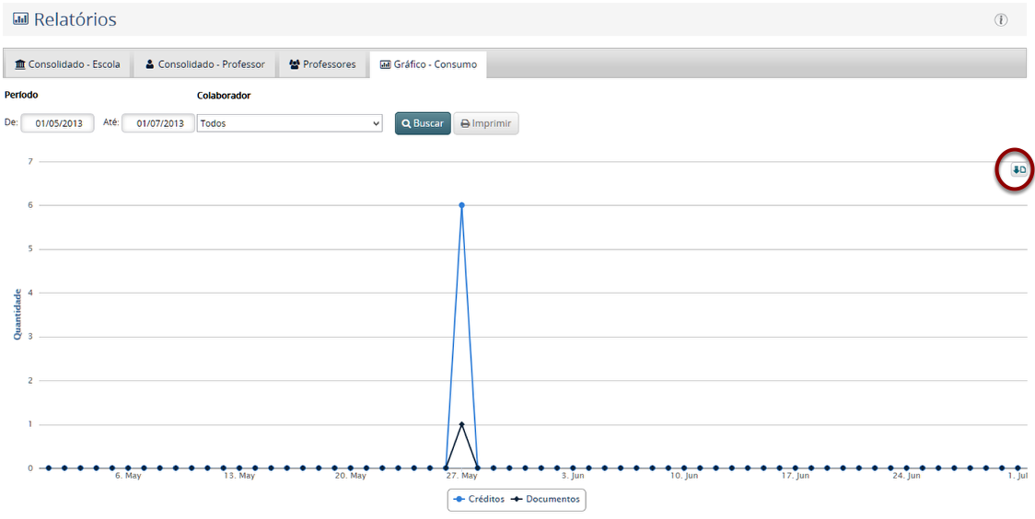This screenshot has height=519, width=1035.
Task: Click the group icon on Professores tab
Action: [295, 64]
